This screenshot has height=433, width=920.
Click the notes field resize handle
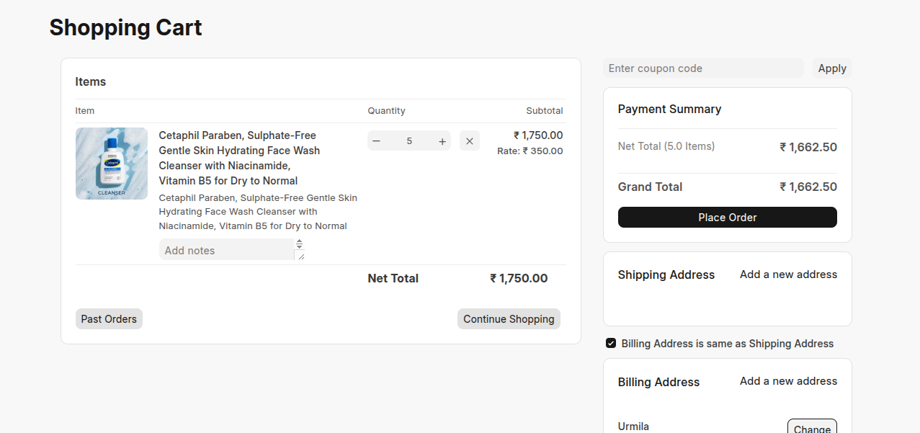300,255
